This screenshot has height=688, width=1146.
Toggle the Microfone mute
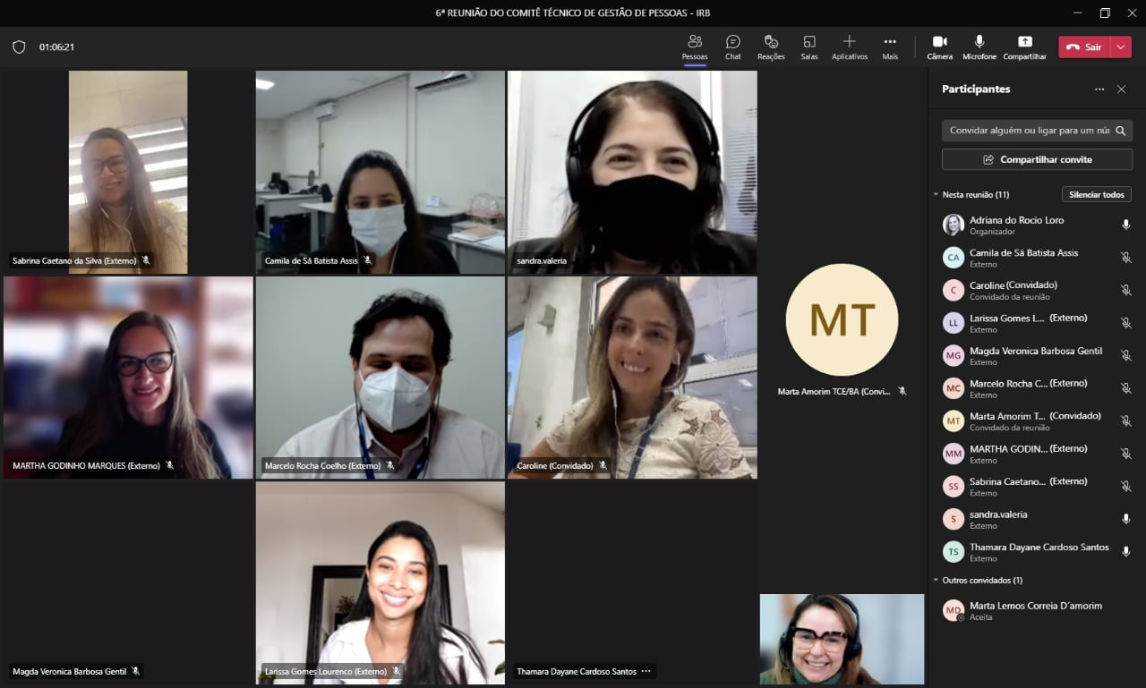pos(979,47)
